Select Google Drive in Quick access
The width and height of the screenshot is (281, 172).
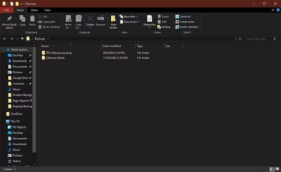[20, 78]
